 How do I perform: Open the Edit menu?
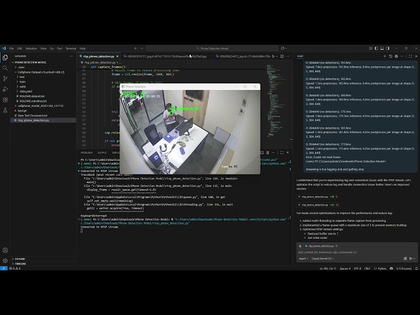tap(19, 49)
